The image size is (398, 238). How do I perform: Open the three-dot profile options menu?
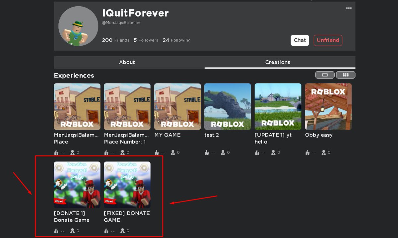coord(349,8)
